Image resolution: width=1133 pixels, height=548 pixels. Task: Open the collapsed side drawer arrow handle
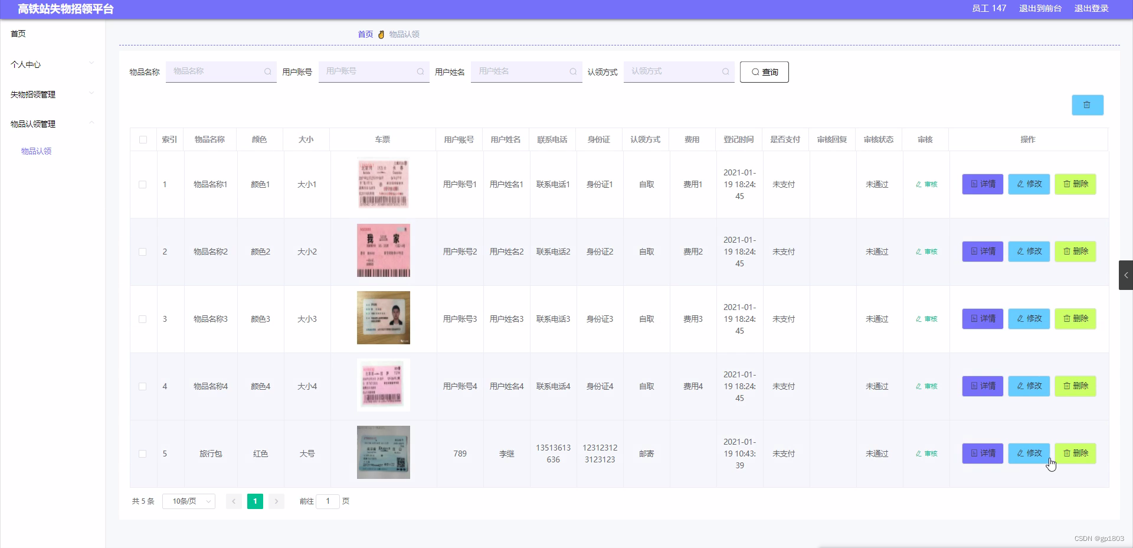(x=1126, y=275)
